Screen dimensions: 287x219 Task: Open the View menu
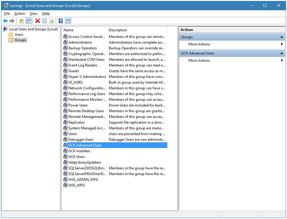33,14
